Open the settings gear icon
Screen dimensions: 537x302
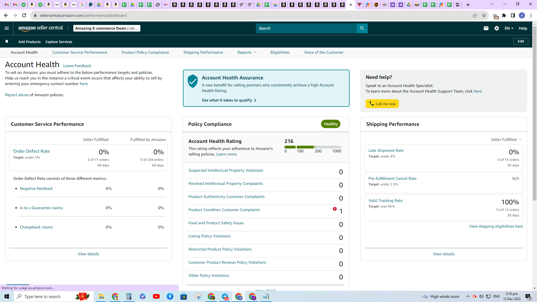pos(497,28)
